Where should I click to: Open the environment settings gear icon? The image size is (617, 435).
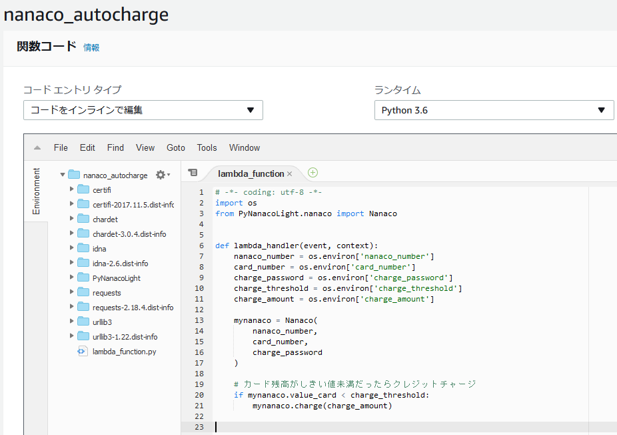(x=162, y=175)
